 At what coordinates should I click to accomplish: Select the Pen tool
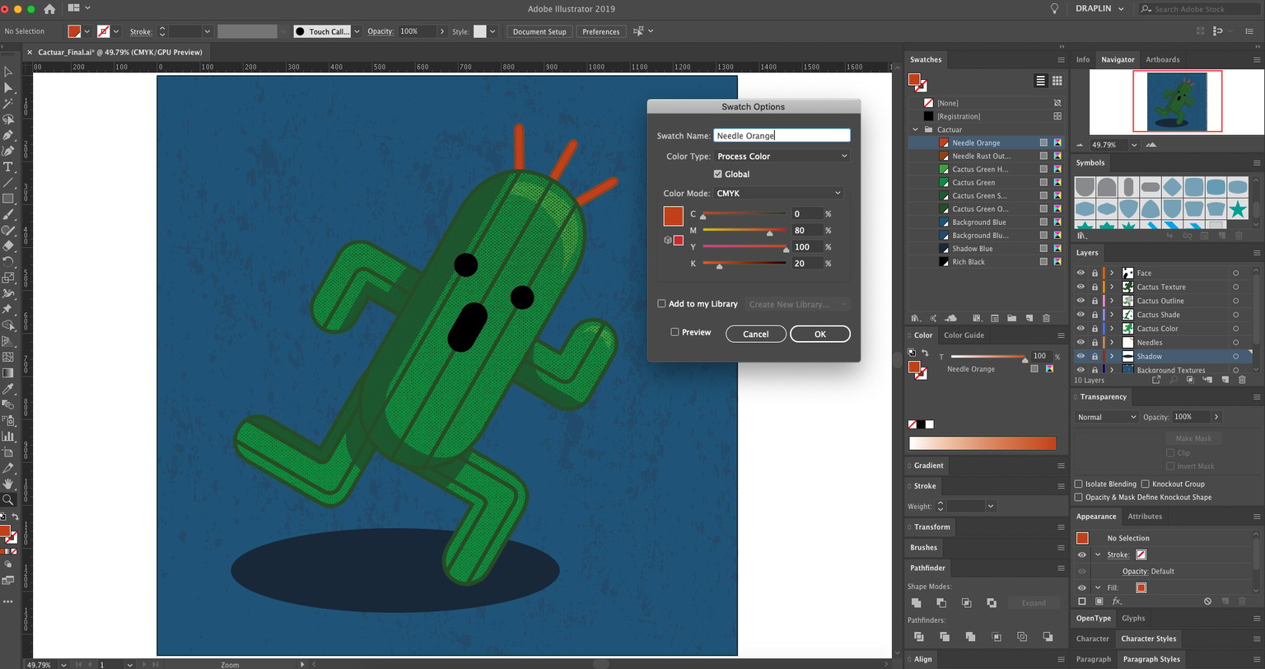pos(8,135)
